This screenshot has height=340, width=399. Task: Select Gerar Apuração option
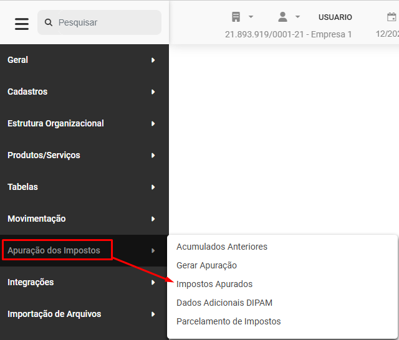pyautogui.click(x=206, y=265)
